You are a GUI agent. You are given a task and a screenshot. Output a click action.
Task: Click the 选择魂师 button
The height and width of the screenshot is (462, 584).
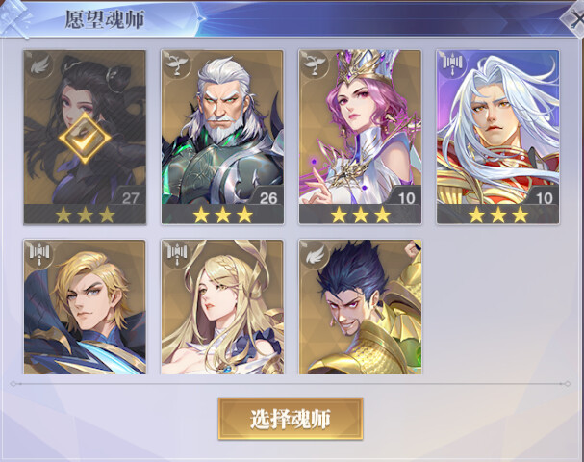tap(291, 419)
